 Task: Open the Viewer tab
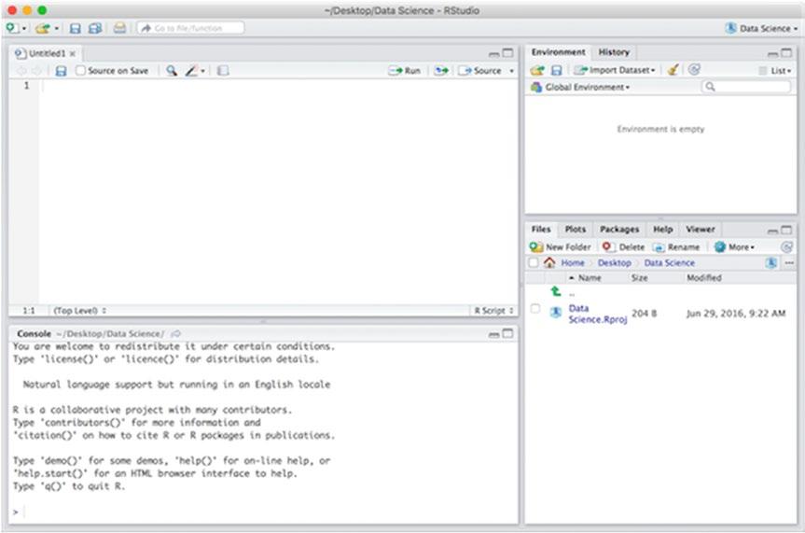point(701,230)
